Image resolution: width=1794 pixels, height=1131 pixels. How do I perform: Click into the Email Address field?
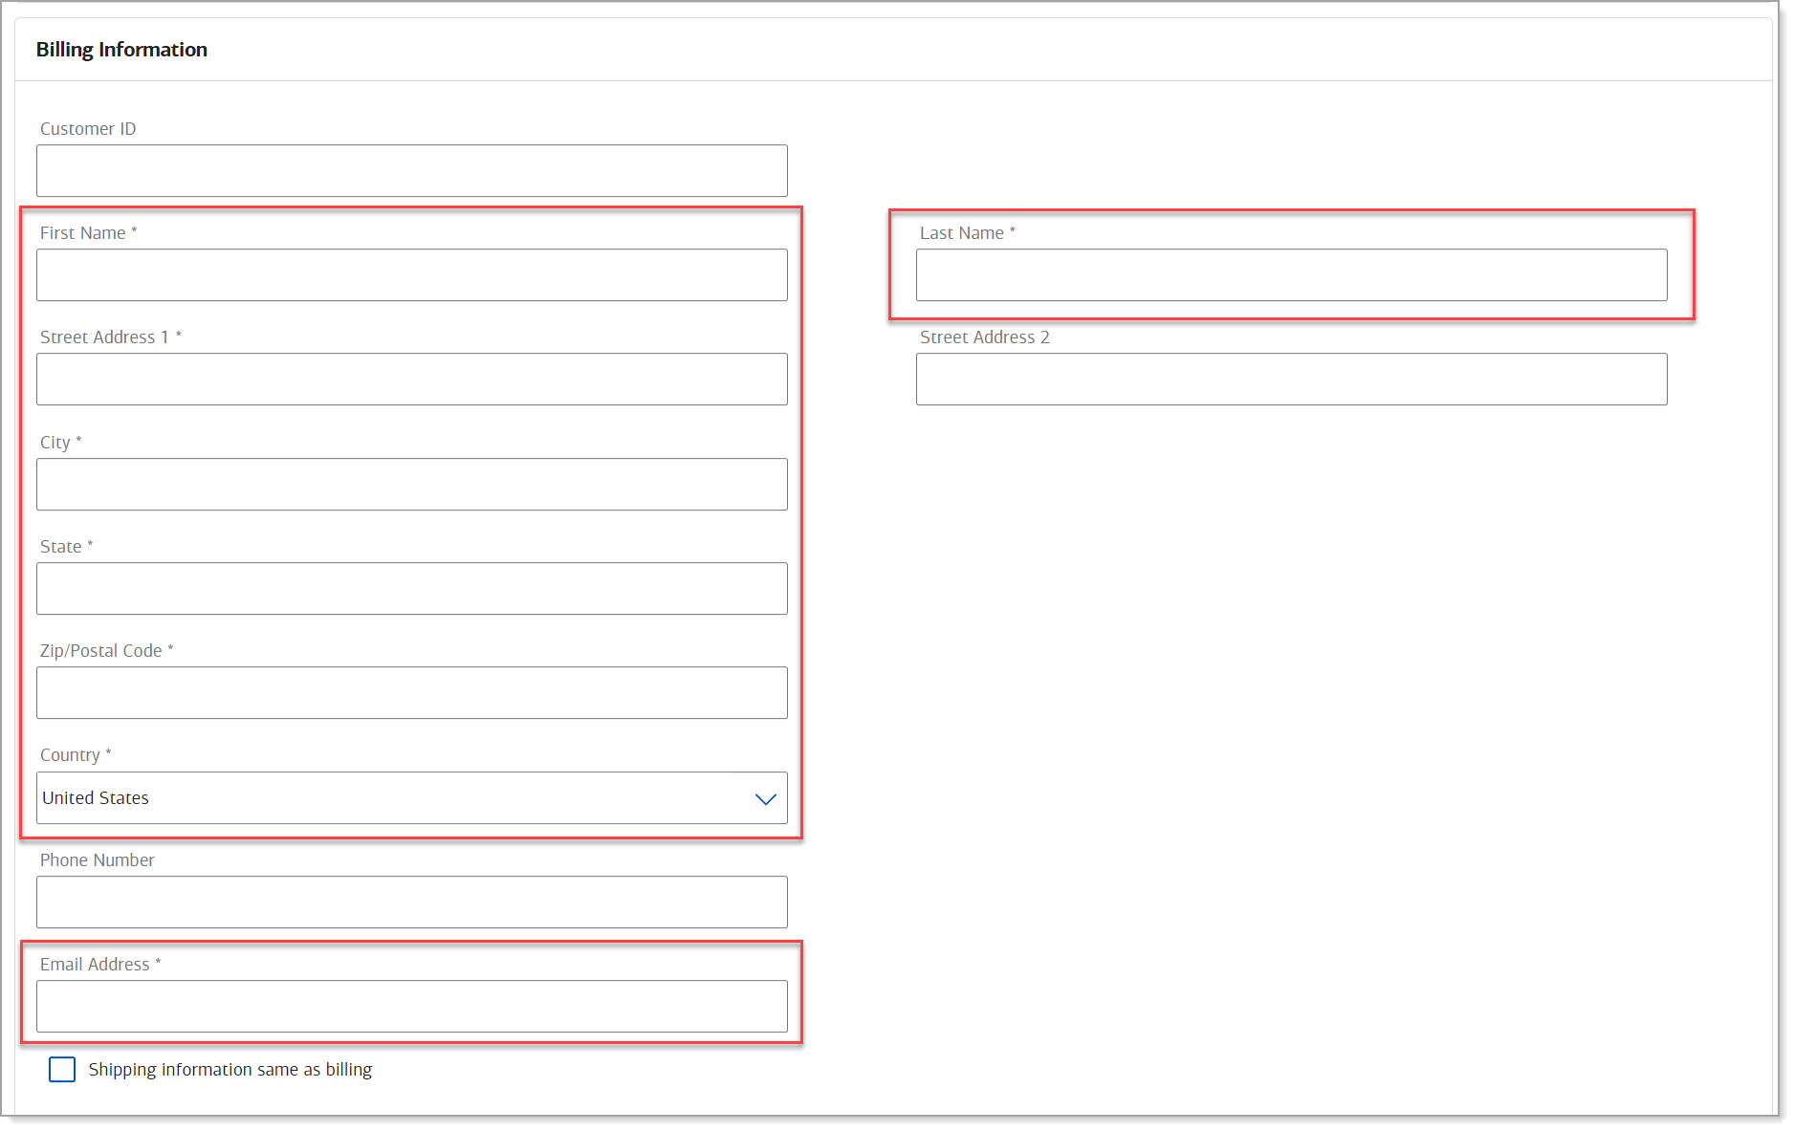[x=411, y=1006]
